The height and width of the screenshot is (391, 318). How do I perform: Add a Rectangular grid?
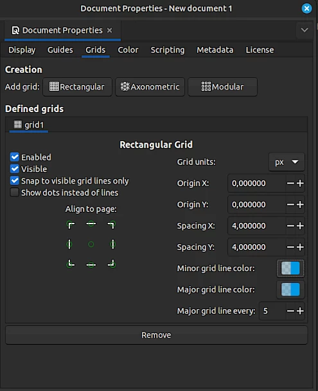[x=77, y=87]
